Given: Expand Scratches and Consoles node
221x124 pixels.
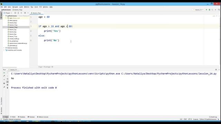Looking at the screenshot, I should [4, 50].
